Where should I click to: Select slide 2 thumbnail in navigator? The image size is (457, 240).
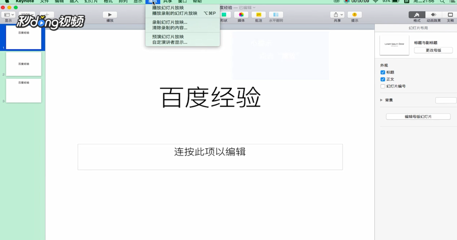click(x=23, y=64)
